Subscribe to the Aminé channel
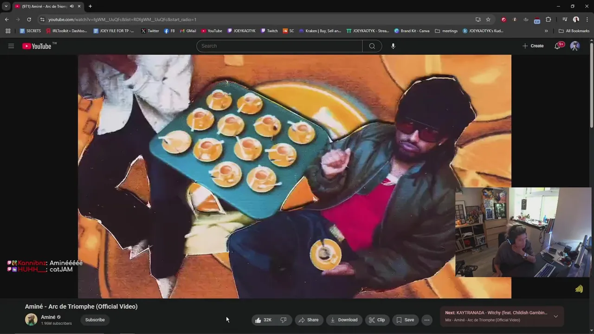 (95, 320)
